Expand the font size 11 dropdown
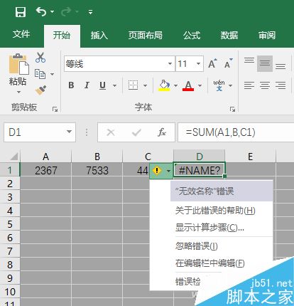Viewport: 294px width, 306px height. pos(198,64)
